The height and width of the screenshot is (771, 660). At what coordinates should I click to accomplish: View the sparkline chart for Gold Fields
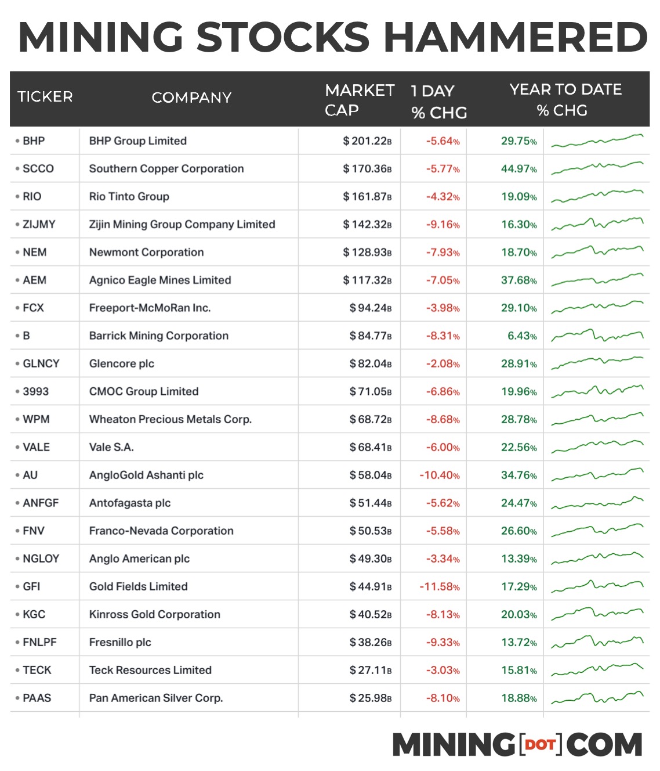[597, 586]
